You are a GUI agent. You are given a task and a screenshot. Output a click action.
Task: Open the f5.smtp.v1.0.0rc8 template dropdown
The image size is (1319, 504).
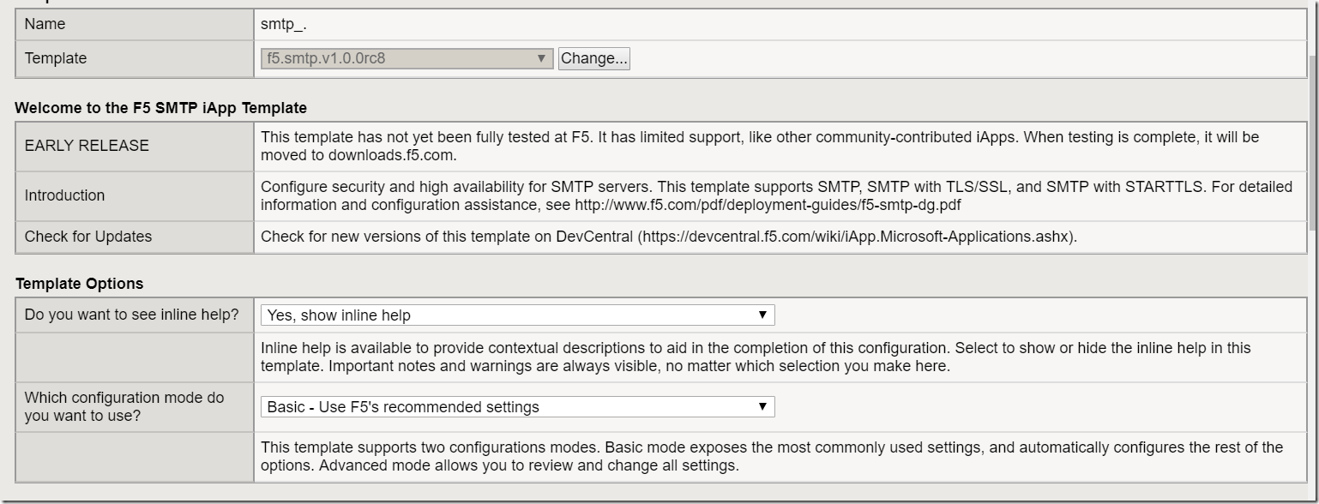[x=407, y=58]
